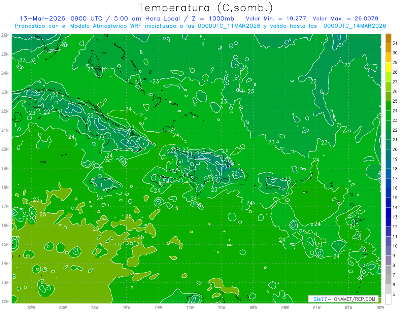This screenshot has height=312, width=404.
Task: Click legend value "5" on the color scale
Action: (x=394, y=294)
